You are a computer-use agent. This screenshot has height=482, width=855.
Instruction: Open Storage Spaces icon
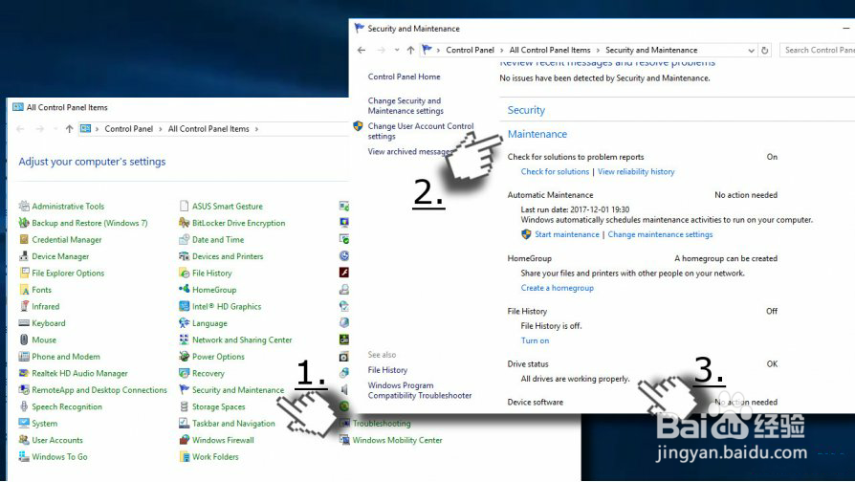[x=185, y=406]
